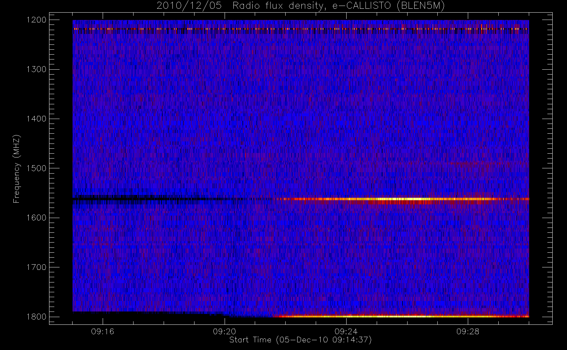The image size is (567, 350).
Task: Click the 09:20 time axis label
Action: pyautogui.click(x=224, y=331)
